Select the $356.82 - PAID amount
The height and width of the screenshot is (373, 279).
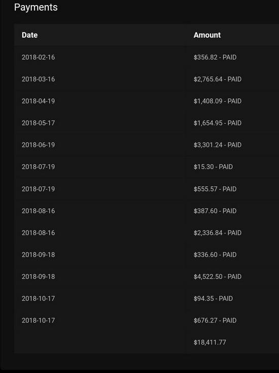(215, 58)
